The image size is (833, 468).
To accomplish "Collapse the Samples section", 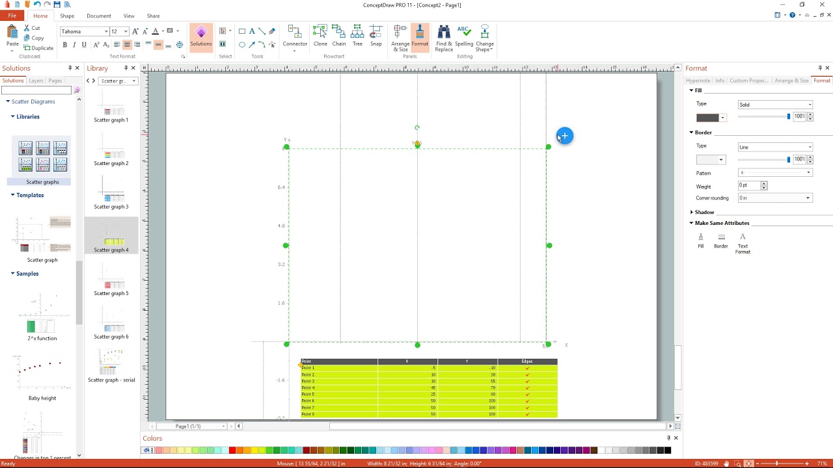I will click(x=12, y=274).
